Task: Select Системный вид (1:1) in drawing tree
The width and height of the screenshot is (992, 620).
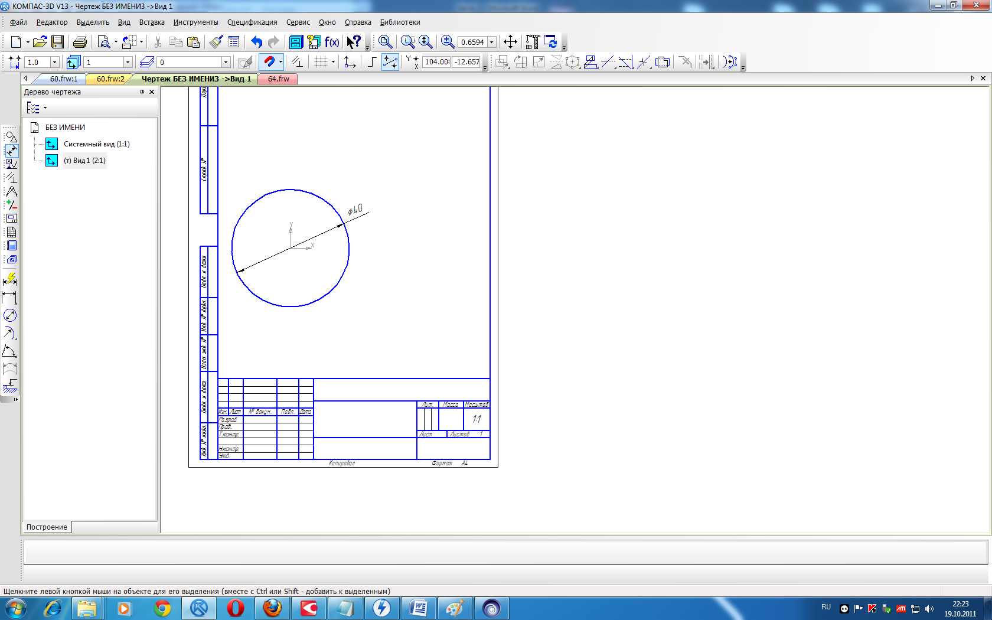Action: click(x=96, y=144)
